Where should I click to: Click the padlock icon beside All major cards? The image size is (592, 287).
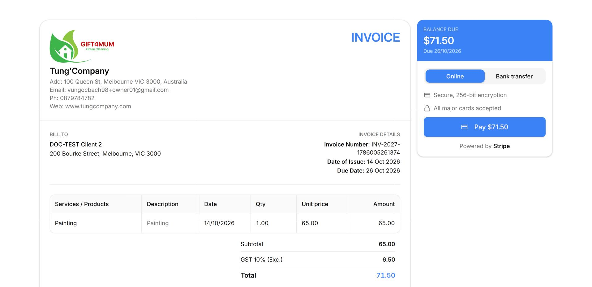pos(427,108)
